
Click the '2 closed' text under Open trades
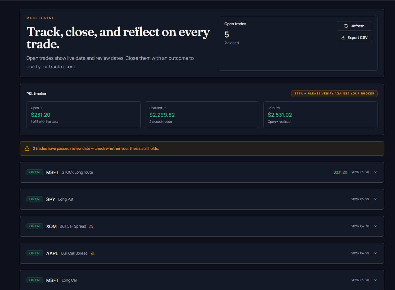click(232, 43)
